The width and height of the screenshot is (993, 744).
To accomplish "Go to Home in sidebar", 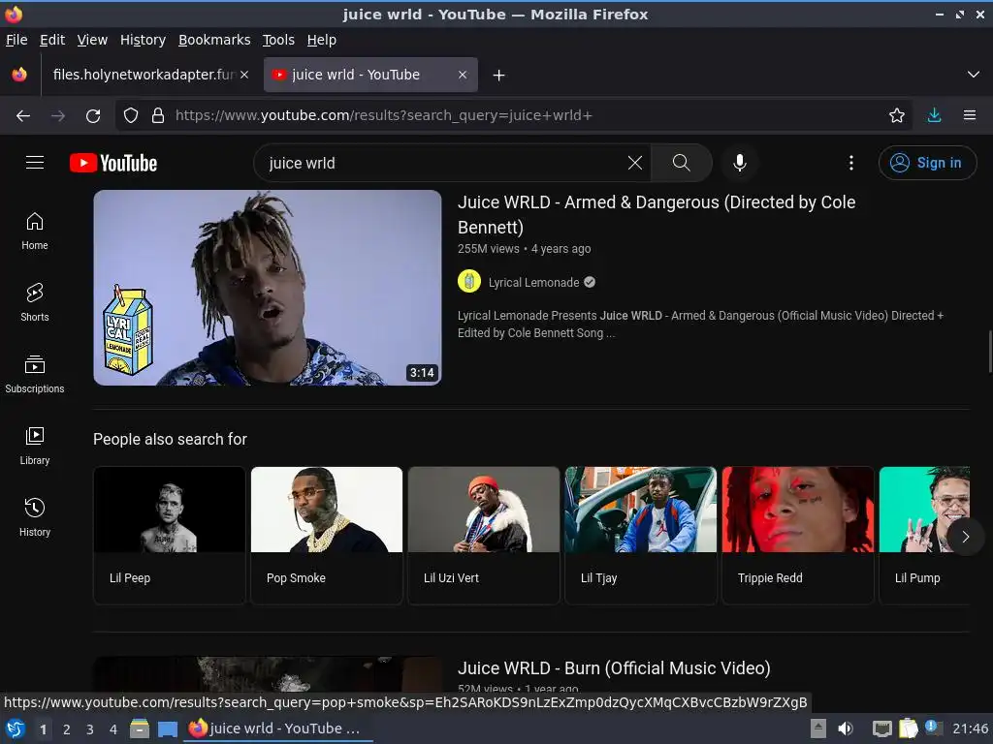I will pos(35,231).
